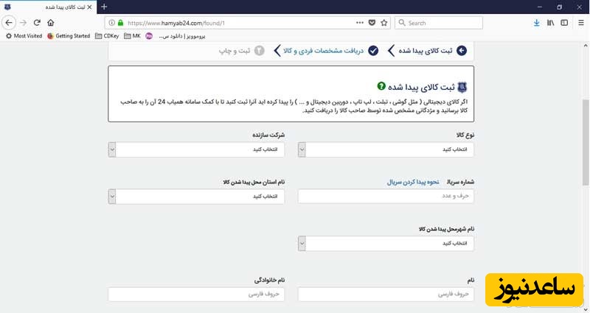Image resolution: width=590 pixels, height=313 pixels.
Task: Click the green padlock site security icon
Action: [x=120, y=23]
